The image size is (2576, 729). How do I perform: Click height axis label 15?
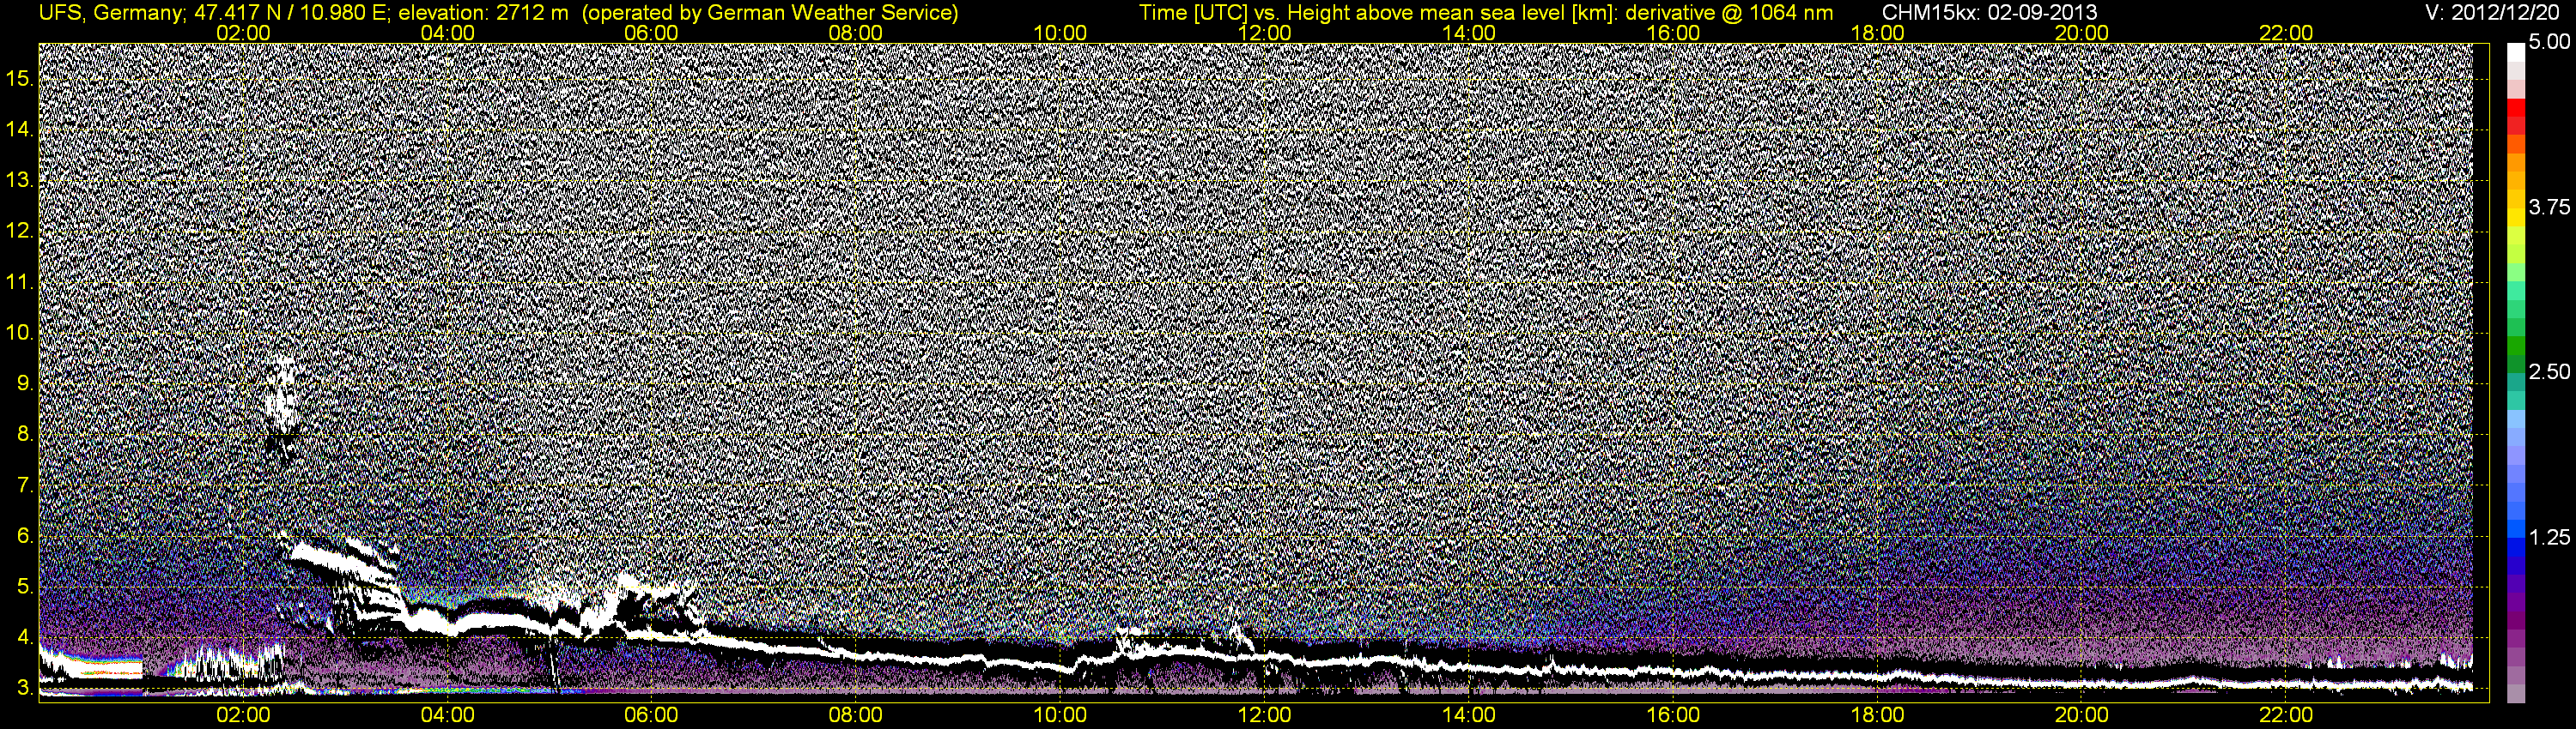pyautogui.click(x=20, y=79)
